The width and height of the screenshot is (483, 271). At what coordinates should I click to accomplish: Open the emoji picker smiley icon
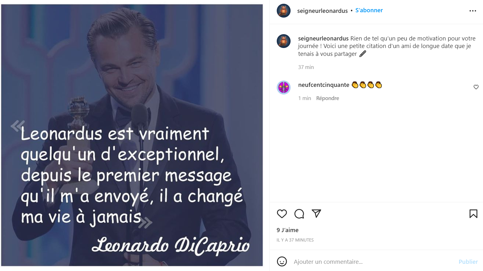point(282,261)
